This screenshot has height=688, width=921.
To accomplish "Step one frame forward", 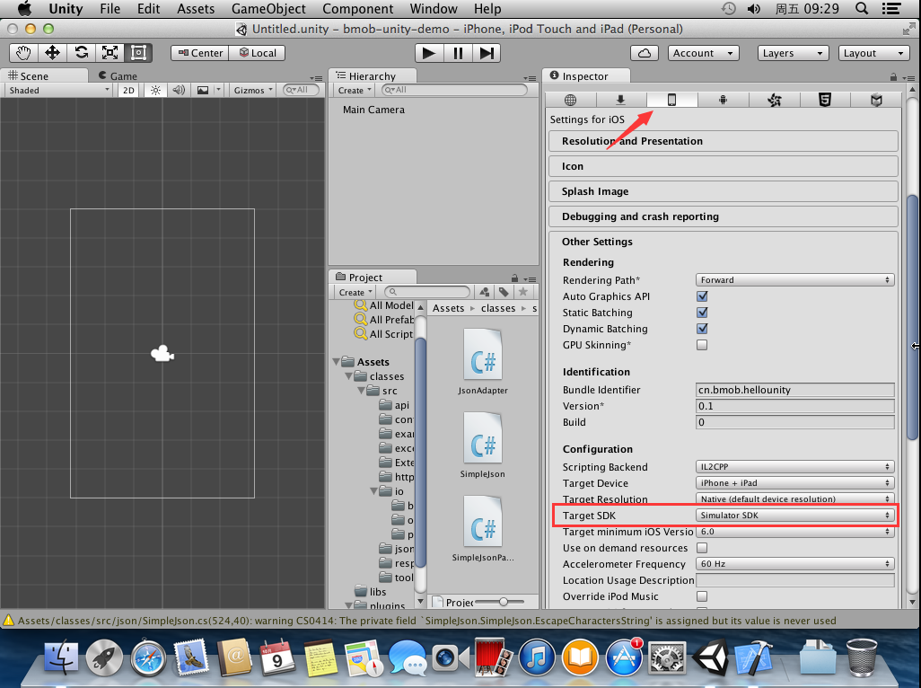I will point(487,53).
